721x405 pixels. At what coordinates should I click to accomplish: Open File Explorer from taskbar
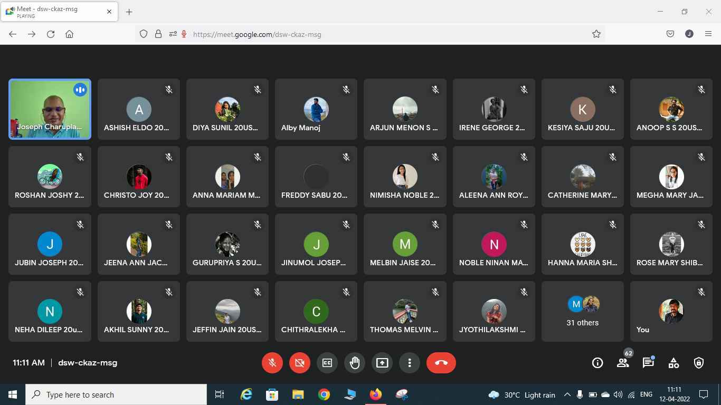[x=298, y=394]
